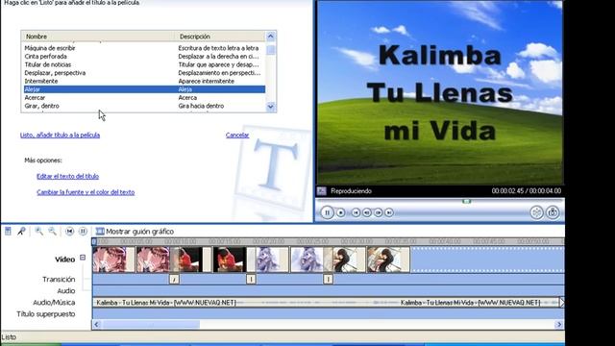Viewport: 615px width, 346px height.
Task: Zoom out on the timeline
Action: click(52, 231)
